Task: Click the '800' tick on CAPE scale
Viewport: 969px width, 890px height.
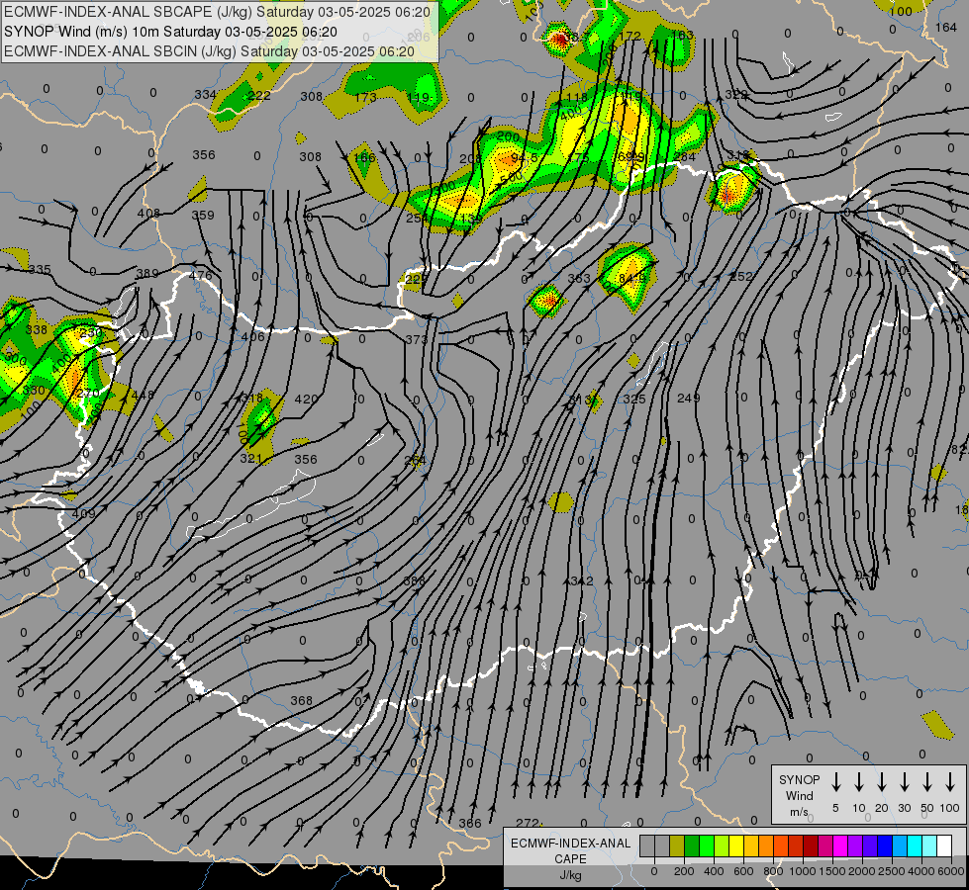Action: point(773,871)
